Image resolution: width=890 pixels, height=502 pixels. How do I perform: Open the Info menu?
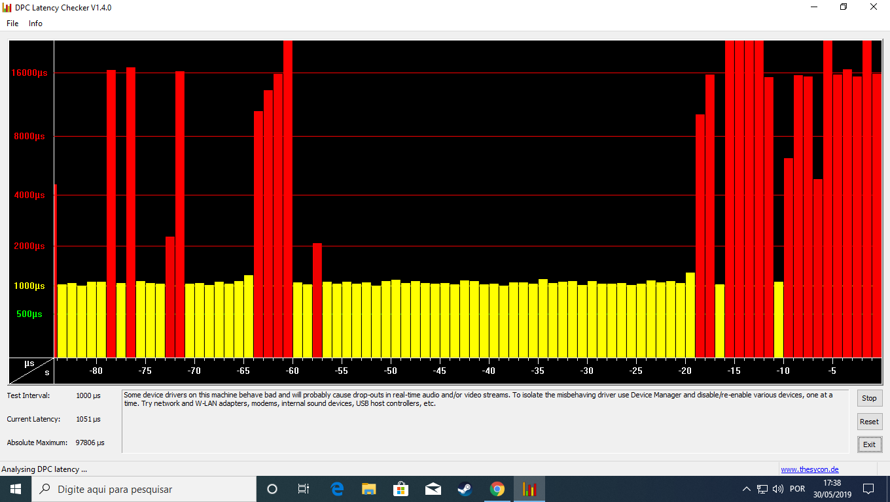click(x=35, y=24)
